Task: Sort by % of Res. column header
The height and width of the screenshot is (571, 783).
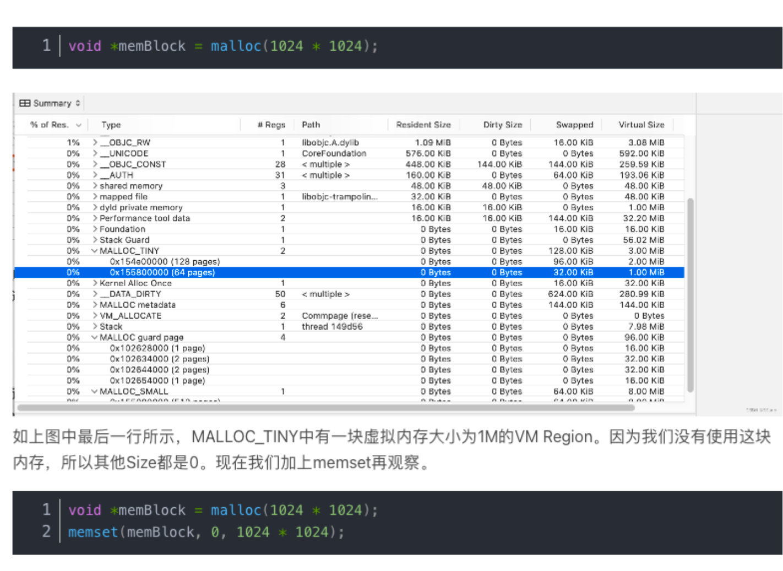Action: 55,125
